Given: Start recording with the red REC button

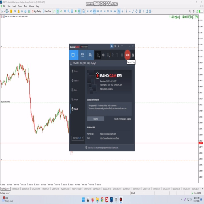Looking at the screenshot, I should point(127,55).
